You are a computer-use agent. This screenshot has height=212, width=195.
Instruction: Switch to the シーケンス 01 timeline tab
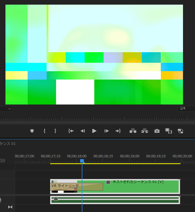coord(8,144)
